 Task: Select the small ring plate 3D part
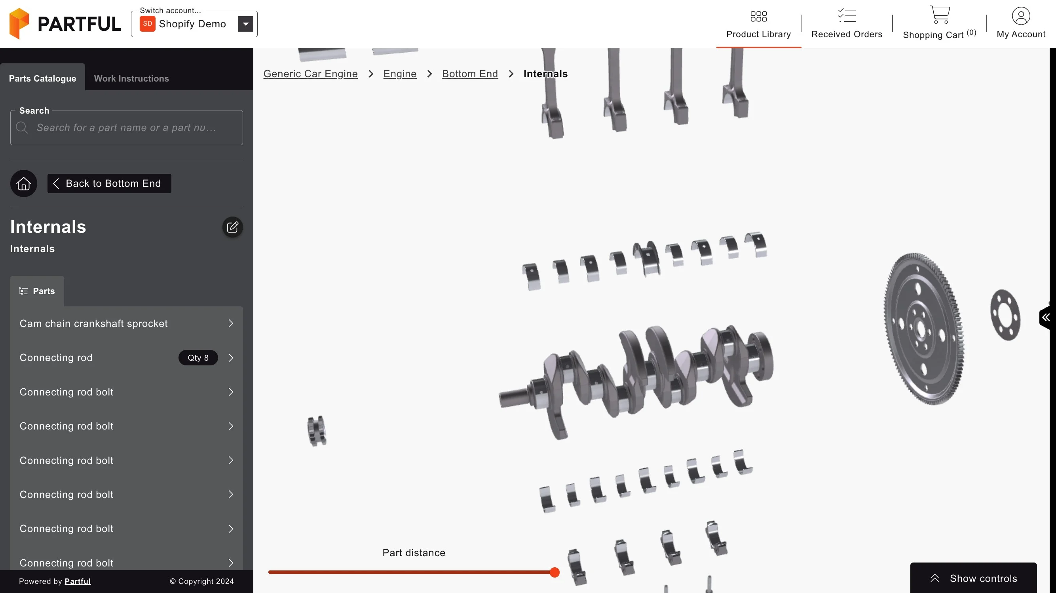point(1005,315)
